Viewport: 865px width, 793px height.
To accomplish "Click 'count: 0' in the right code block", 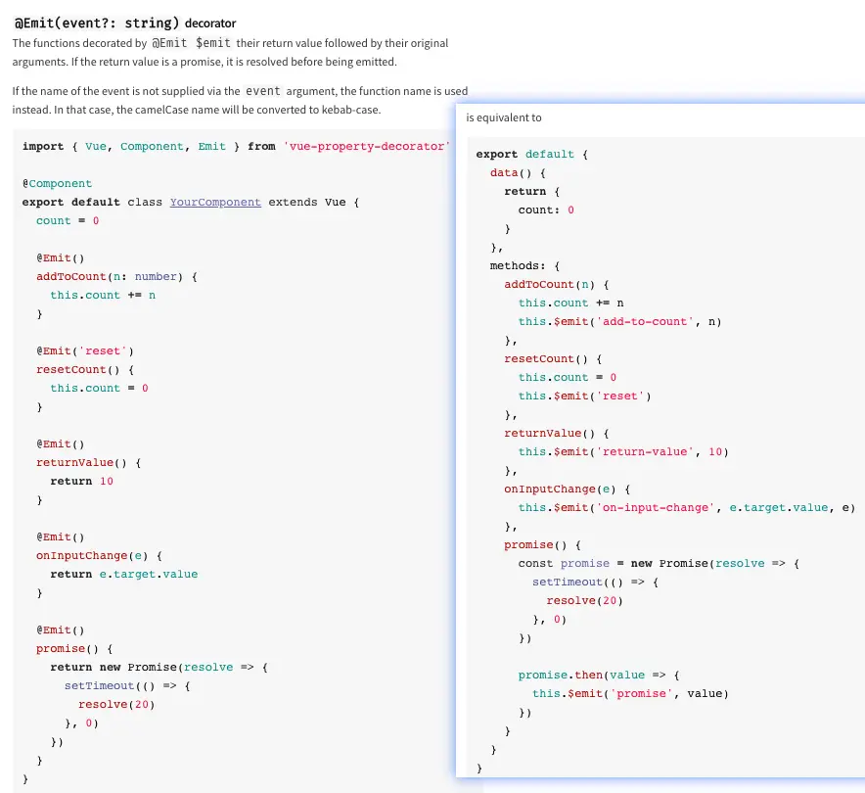I will point(546,210).
